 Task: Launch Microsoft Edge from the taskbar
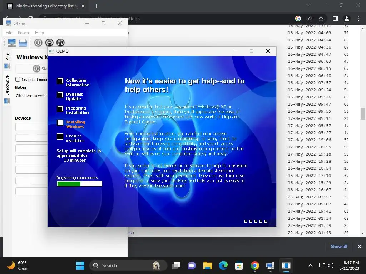point(223,265)
